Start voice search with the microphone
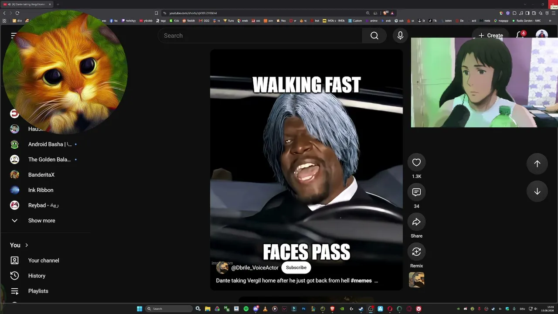Viewport: 558px width, 314px height. [x=400, y=36]
